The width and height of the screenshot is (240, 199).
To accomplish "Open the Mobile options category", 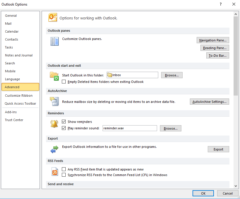I will pos(20,71).
